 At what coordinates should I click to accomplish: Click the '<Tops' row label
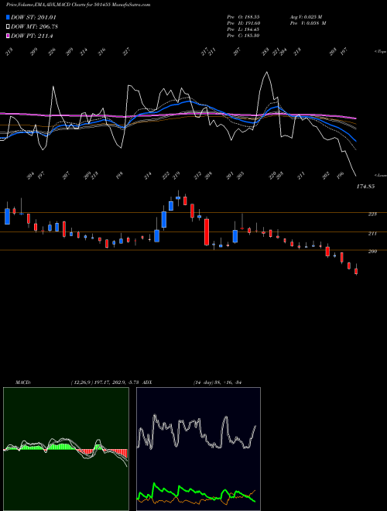point(380,52)
